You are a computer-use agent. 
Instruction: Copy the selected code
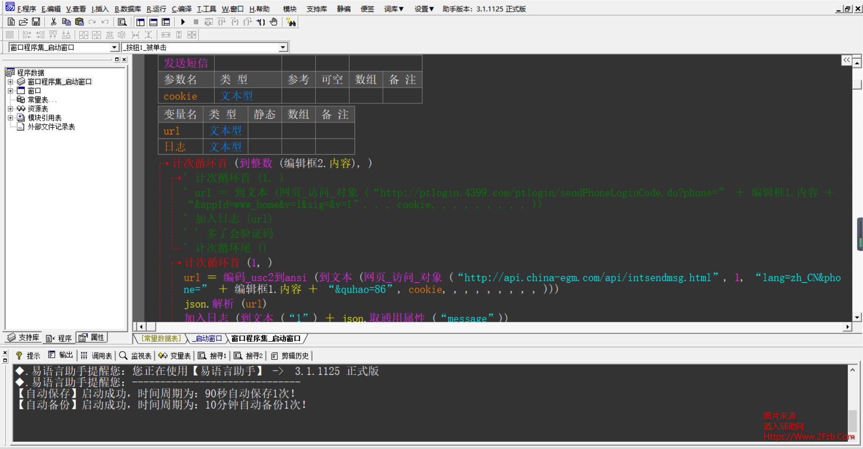click(x=66, y=22)
